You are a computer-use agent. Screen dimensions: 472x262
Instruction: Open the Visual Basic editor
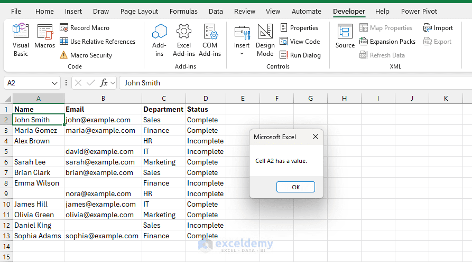pyautogui.click(x=21, y=40)
